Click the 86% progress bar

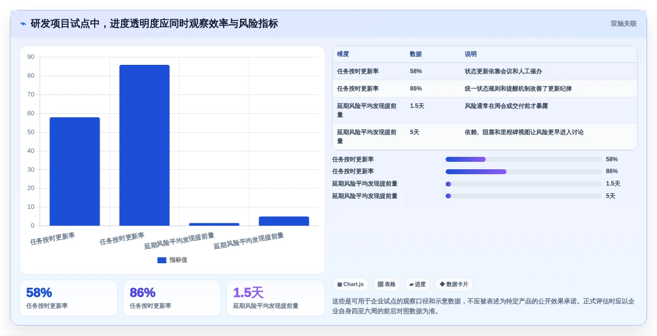pyautogui.click(x=524, y=172)
